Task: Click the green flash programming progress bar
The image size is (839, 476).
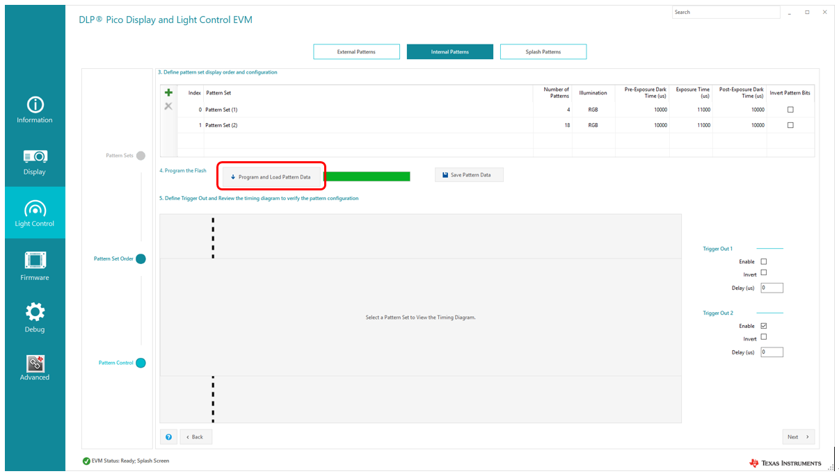Action: (367, 177)
